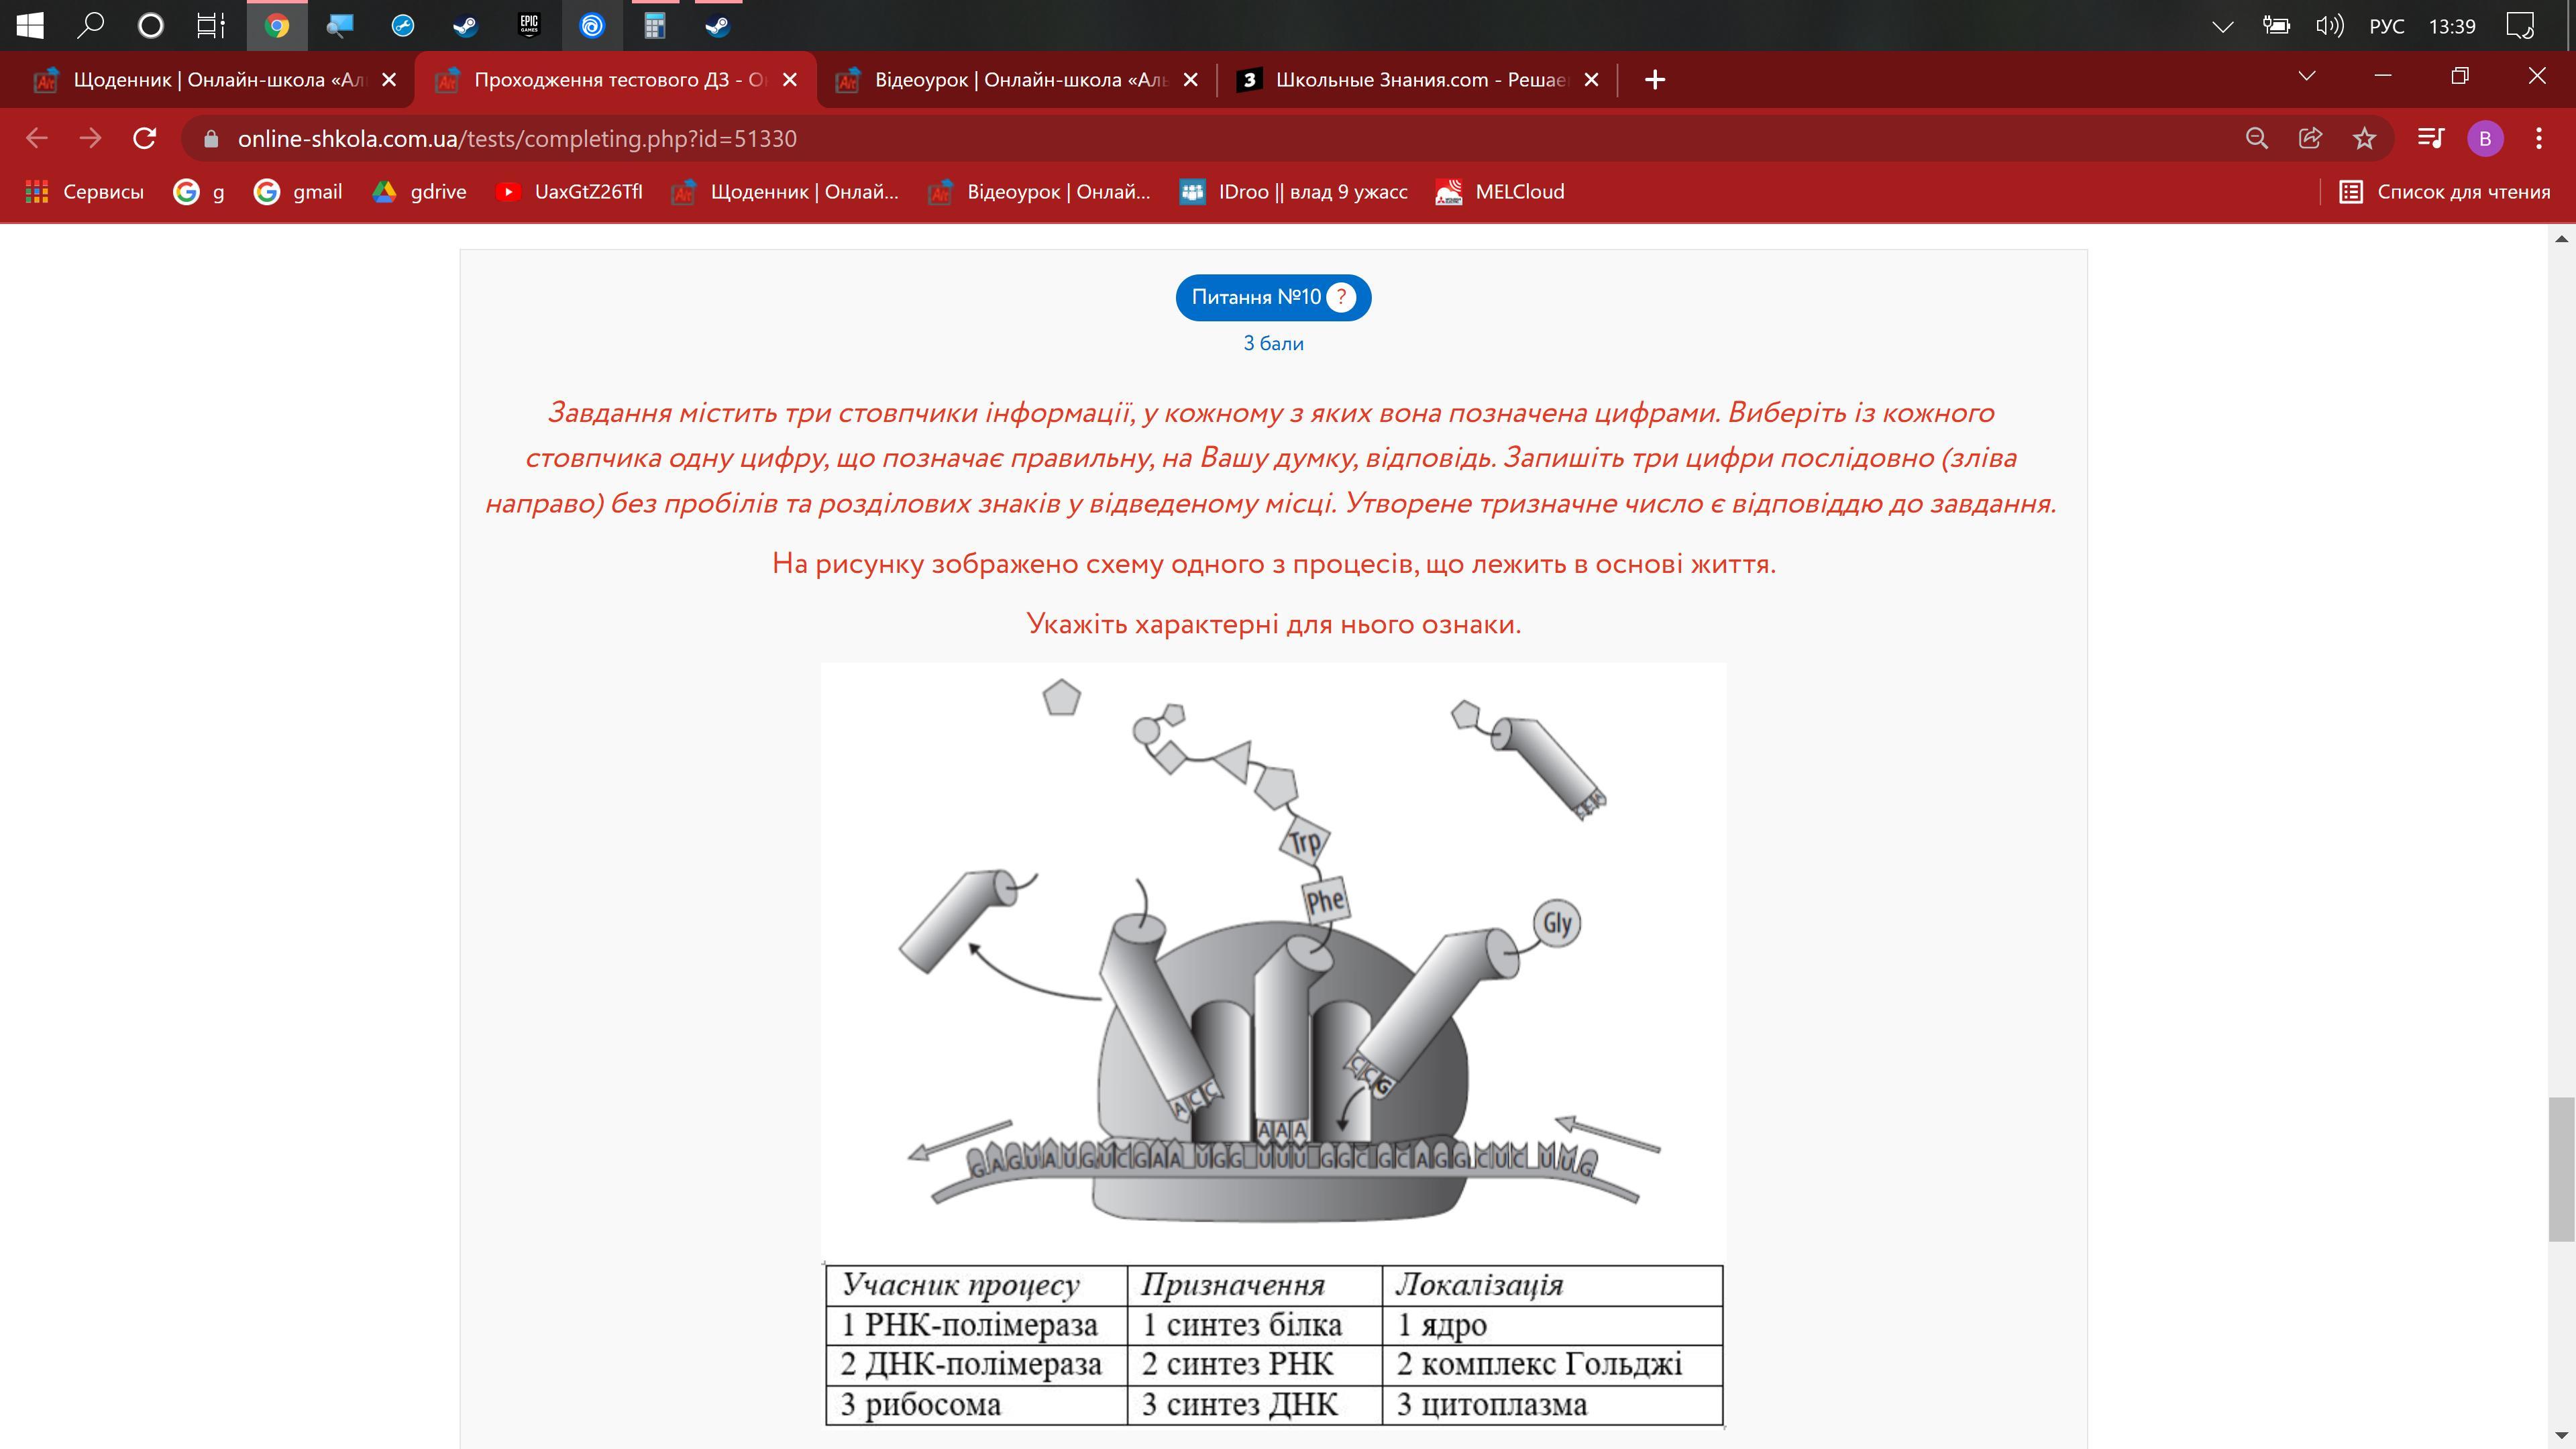2576x1449 pixels.
Task: Expand the tab search dropdown arrow
Action: [2307, 77]
